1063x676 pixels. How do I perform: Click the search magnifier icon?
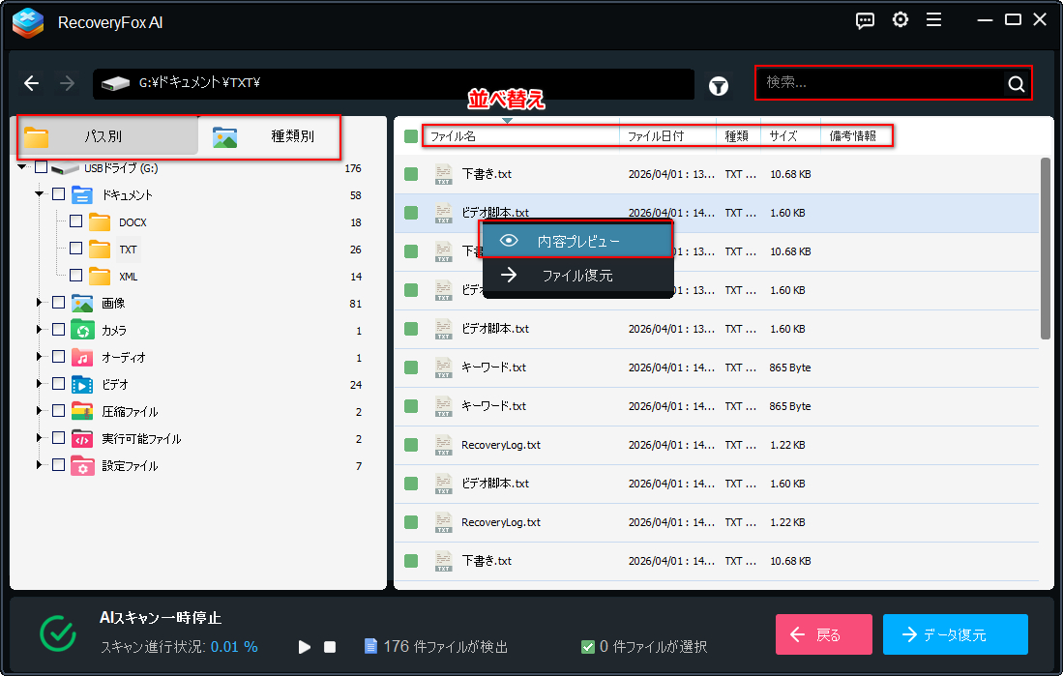(1016, 84)
